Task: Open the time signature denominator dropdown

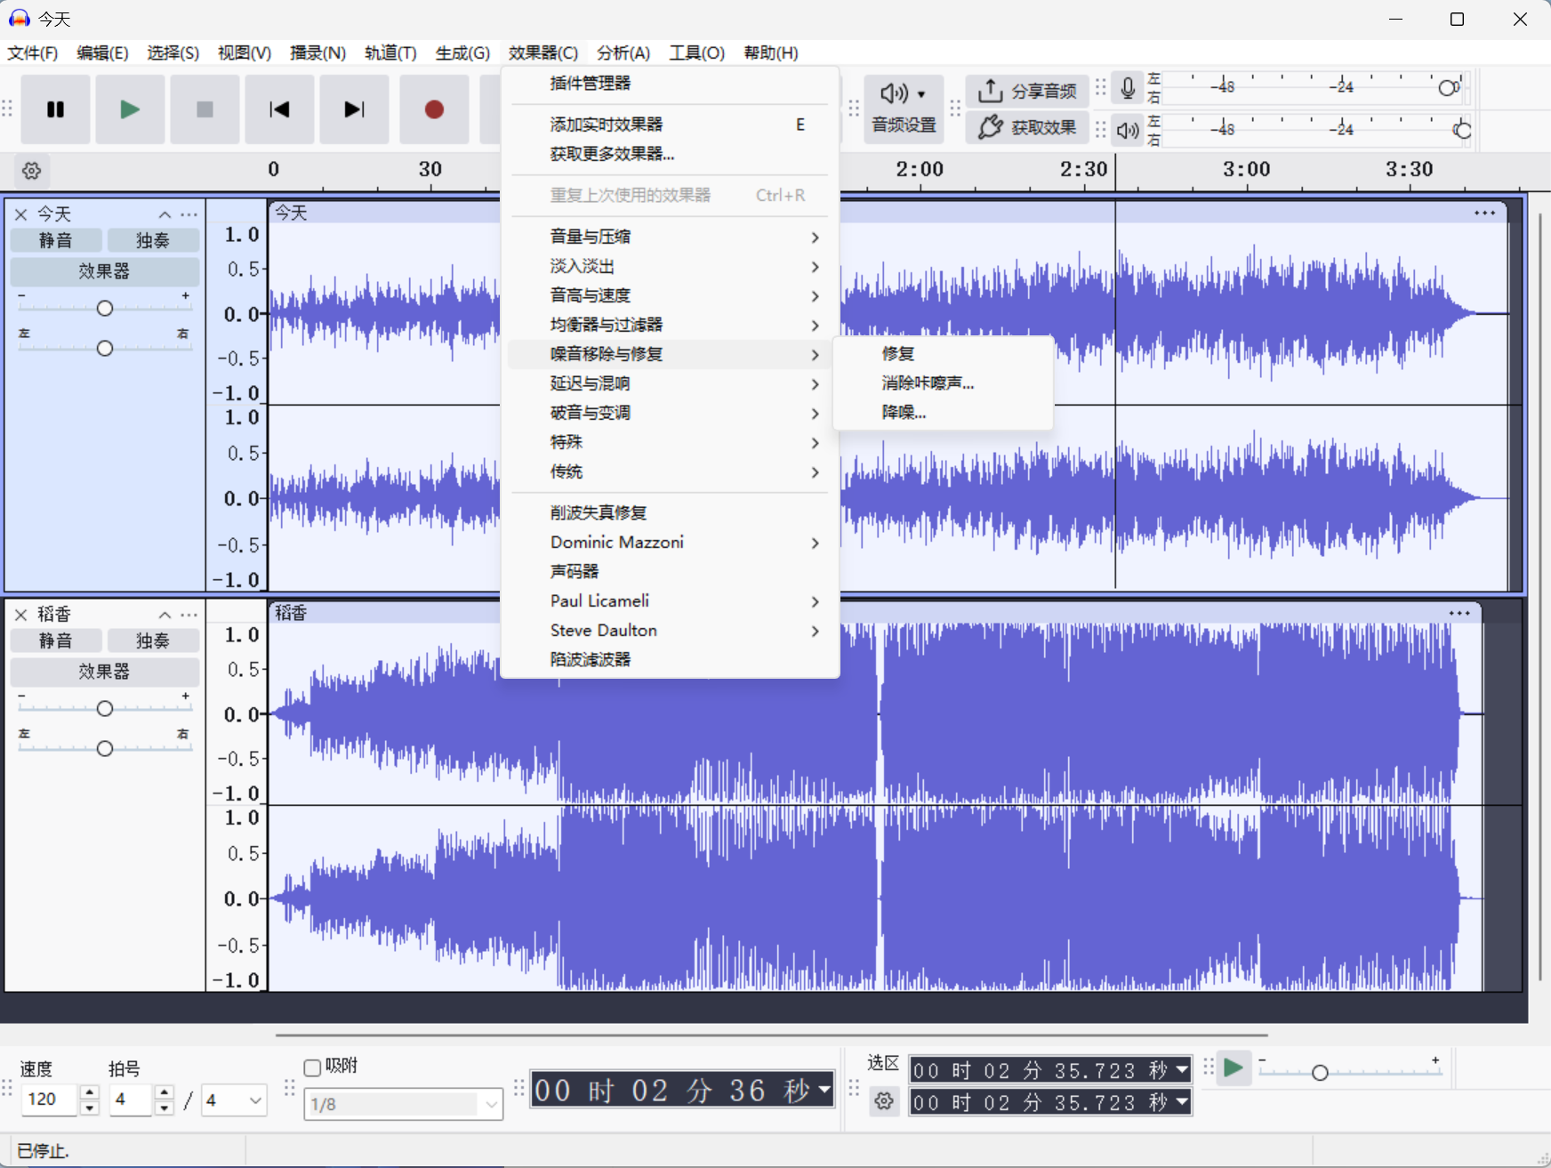Action: coord(234,1100)
